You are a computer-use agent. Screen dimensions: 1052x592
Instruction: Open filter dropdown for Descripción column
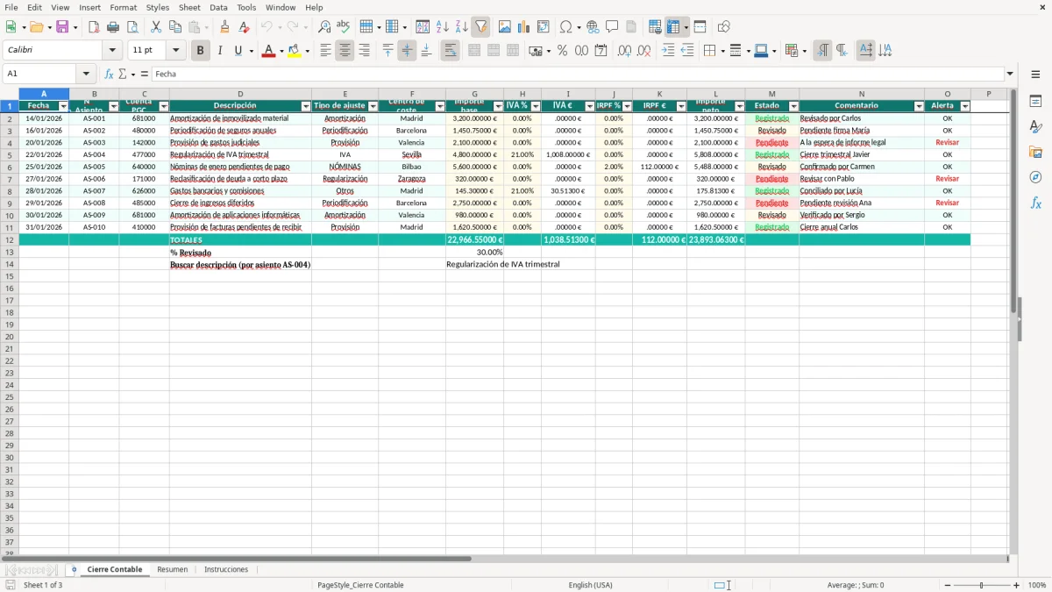[x=306, y=106]
